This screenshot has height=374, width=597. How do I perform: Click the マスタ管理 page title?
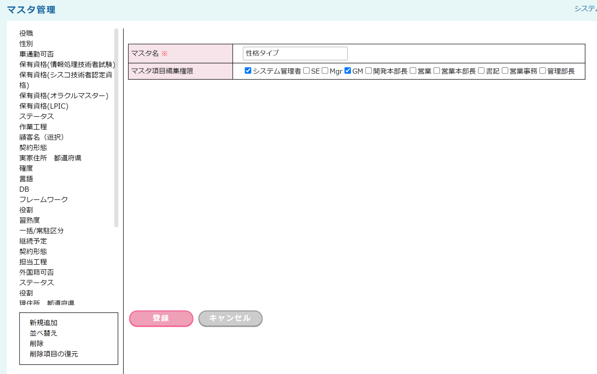tap(31, 10)
